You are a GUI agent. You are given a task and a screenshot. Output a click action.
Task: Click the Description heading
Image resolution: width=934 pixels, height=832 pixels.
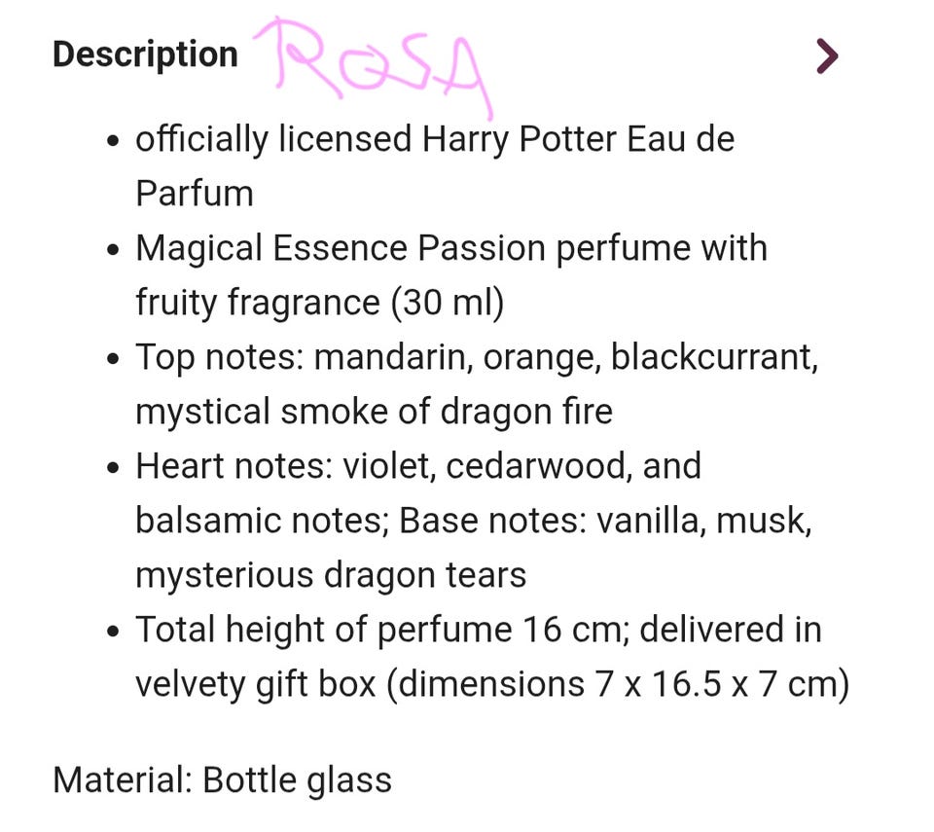pos(145,54)
